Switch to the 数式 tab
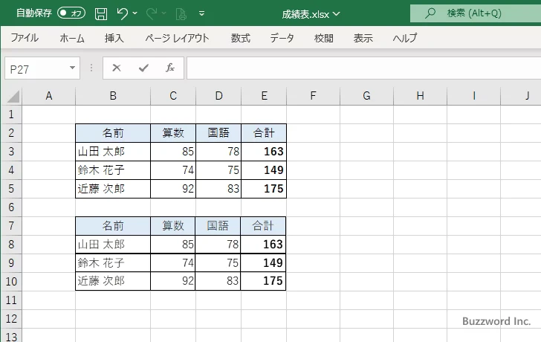 241,38
